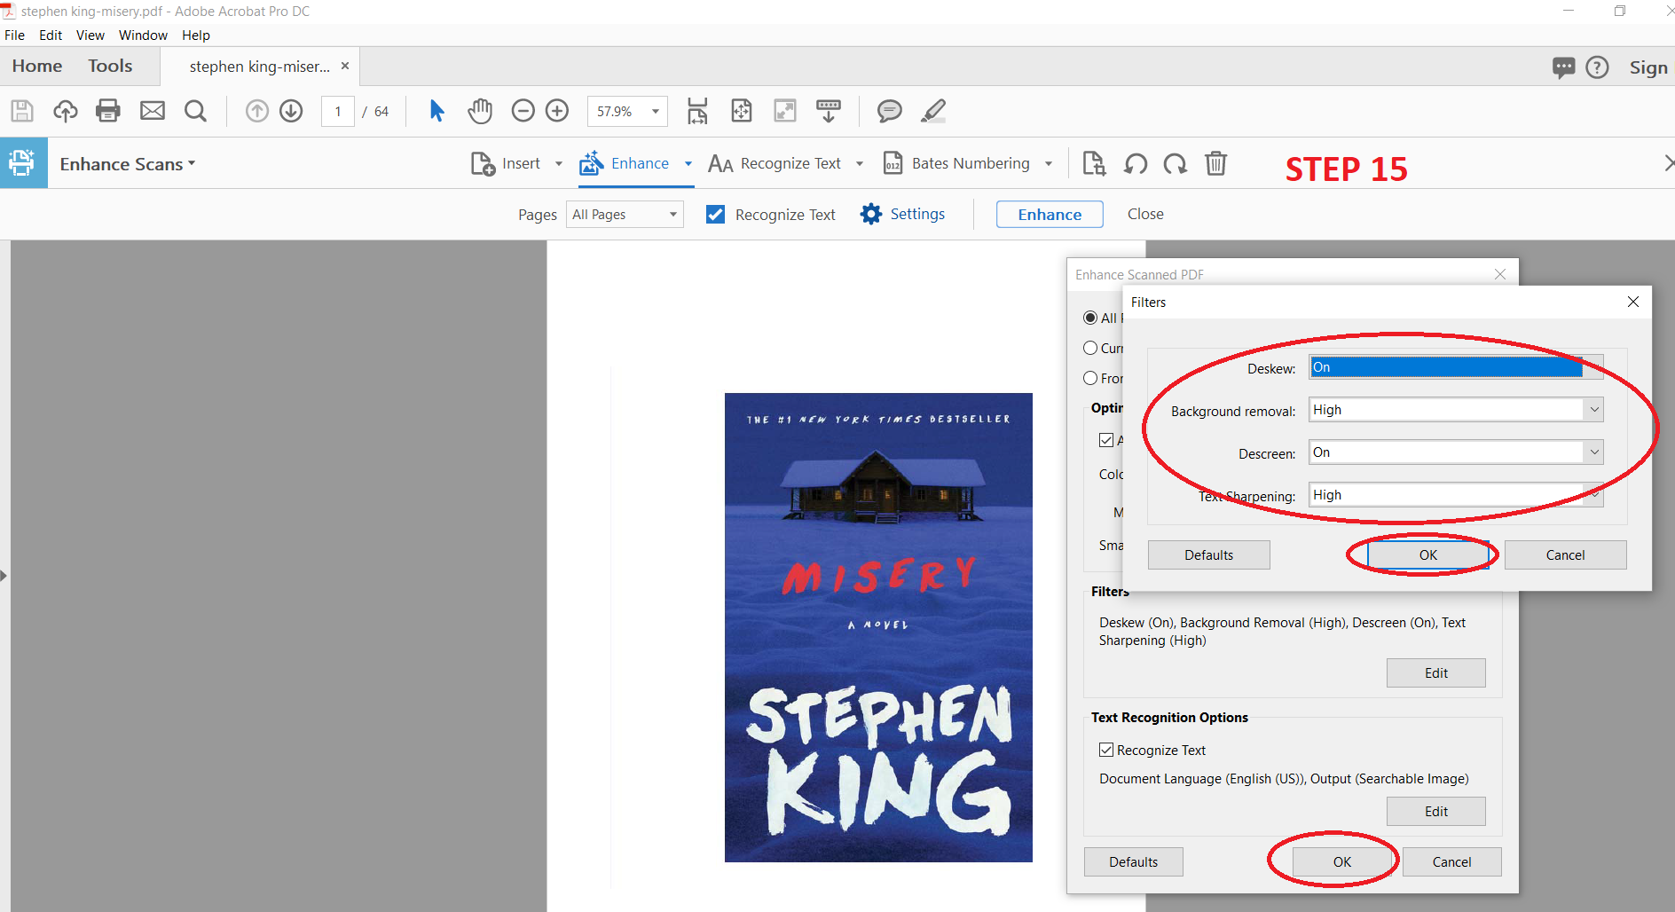Click the blue Enhance button
Viewport: 1675px width, 912px height.
coord(1050,215)
